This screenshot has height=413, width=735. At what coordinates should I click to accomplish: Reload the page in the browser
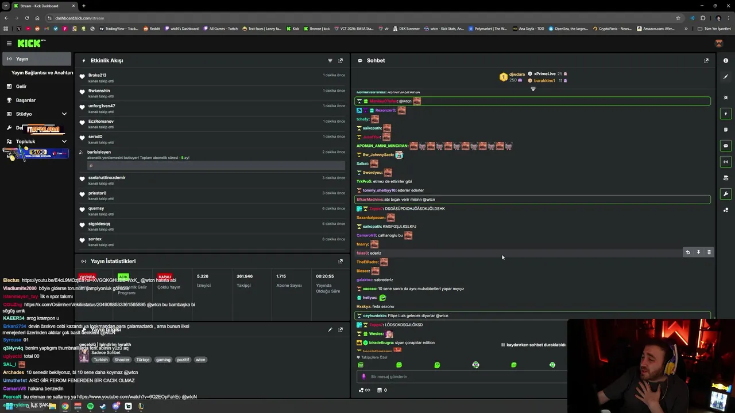27,18
